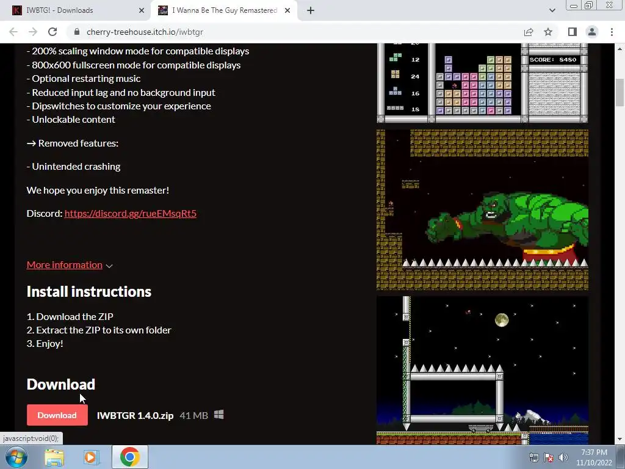Screen dimensions: 625x469
Task: Open network status tray icon
Action: tap(533, 457)
